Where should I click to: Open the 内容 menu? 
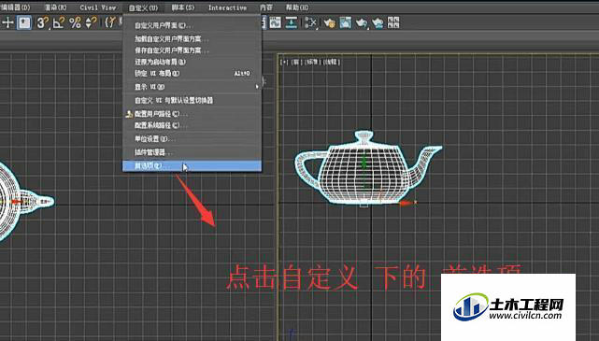click(266, 7)
